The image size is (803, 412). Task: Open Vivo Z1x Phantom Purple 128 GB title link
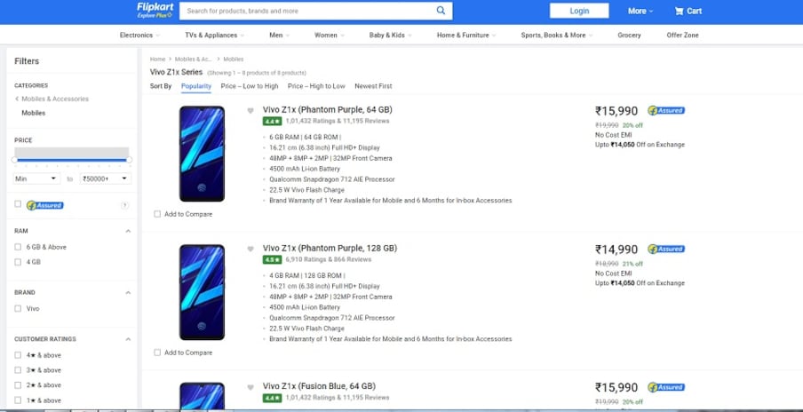pos(330,248)
